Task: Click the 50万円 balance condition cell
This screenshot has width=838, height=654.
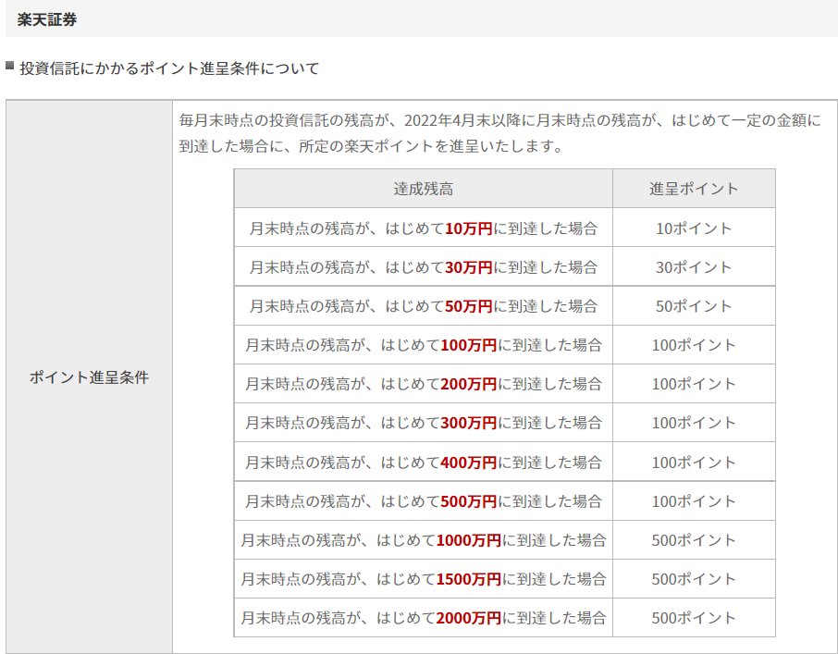Action: (x=424, y=305)
